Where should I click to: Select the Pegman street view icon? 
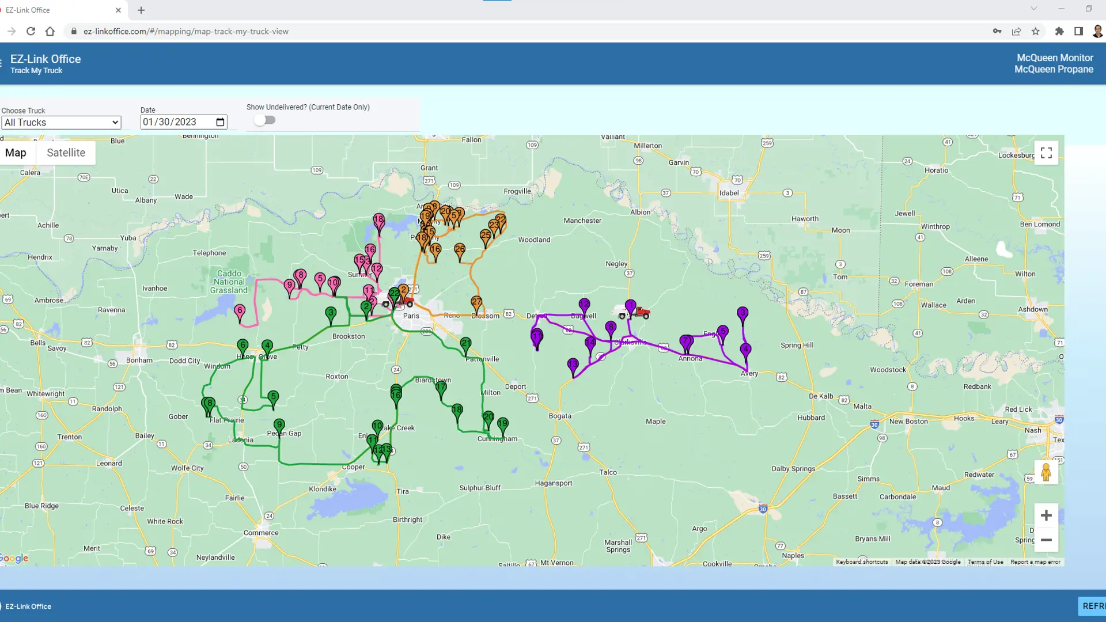click(x=1046, y=472)
